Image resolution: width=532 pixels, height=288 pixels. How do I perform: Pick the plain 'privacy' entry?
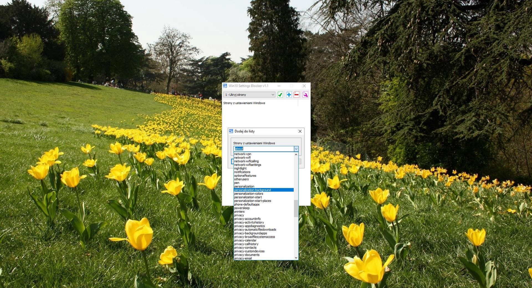[264, 215]
